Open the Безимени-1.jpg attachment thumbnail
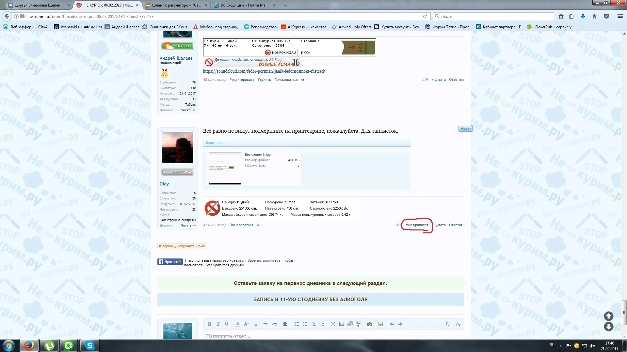 tap(225, 168)
